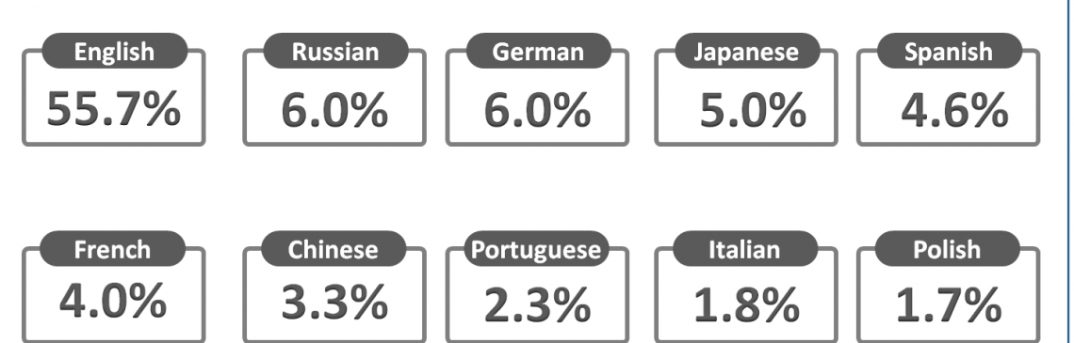Click the Spanish label pill
1074x343 pixels.
pos(950,52)
